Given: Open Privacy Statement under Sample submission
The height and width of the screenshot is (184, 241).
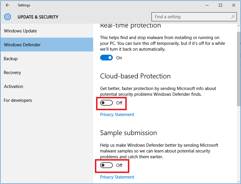Looking at the screenshot, I should point(117,177).
